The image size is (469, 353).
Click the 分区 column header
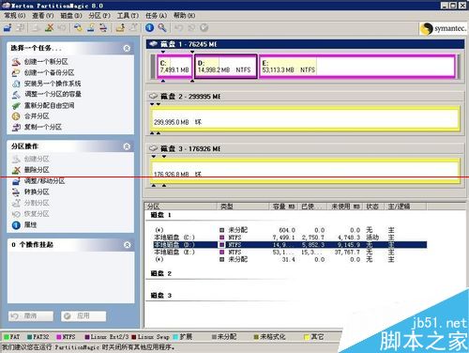point(181,207)
